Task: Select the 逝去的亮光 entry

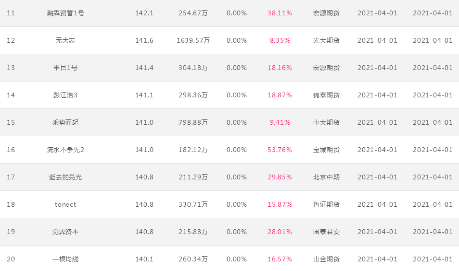Action: [65, 177]
